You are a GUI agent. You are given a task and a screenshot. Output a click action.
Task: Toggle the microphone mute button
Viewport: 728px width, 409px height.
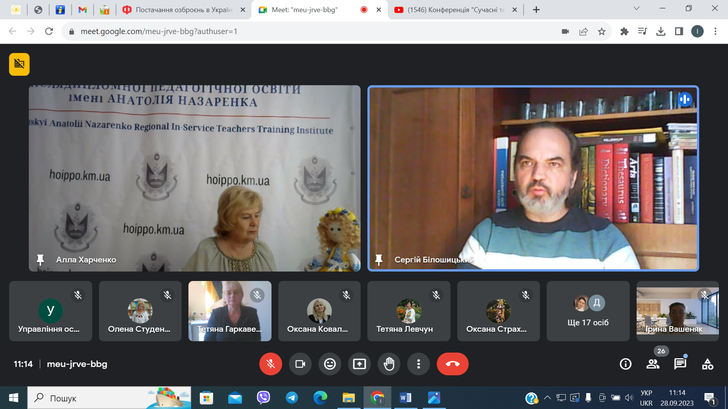tap(270, 364)
